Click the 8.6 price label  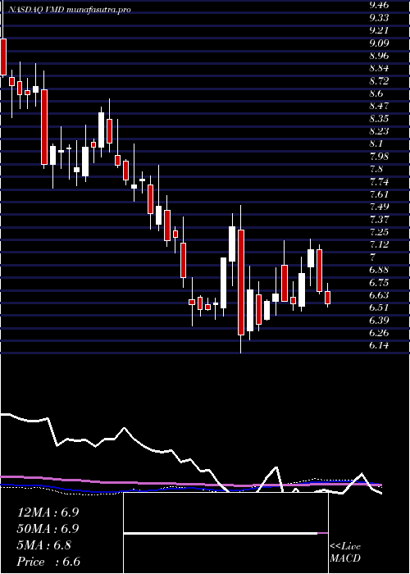(x=376, y=93)
